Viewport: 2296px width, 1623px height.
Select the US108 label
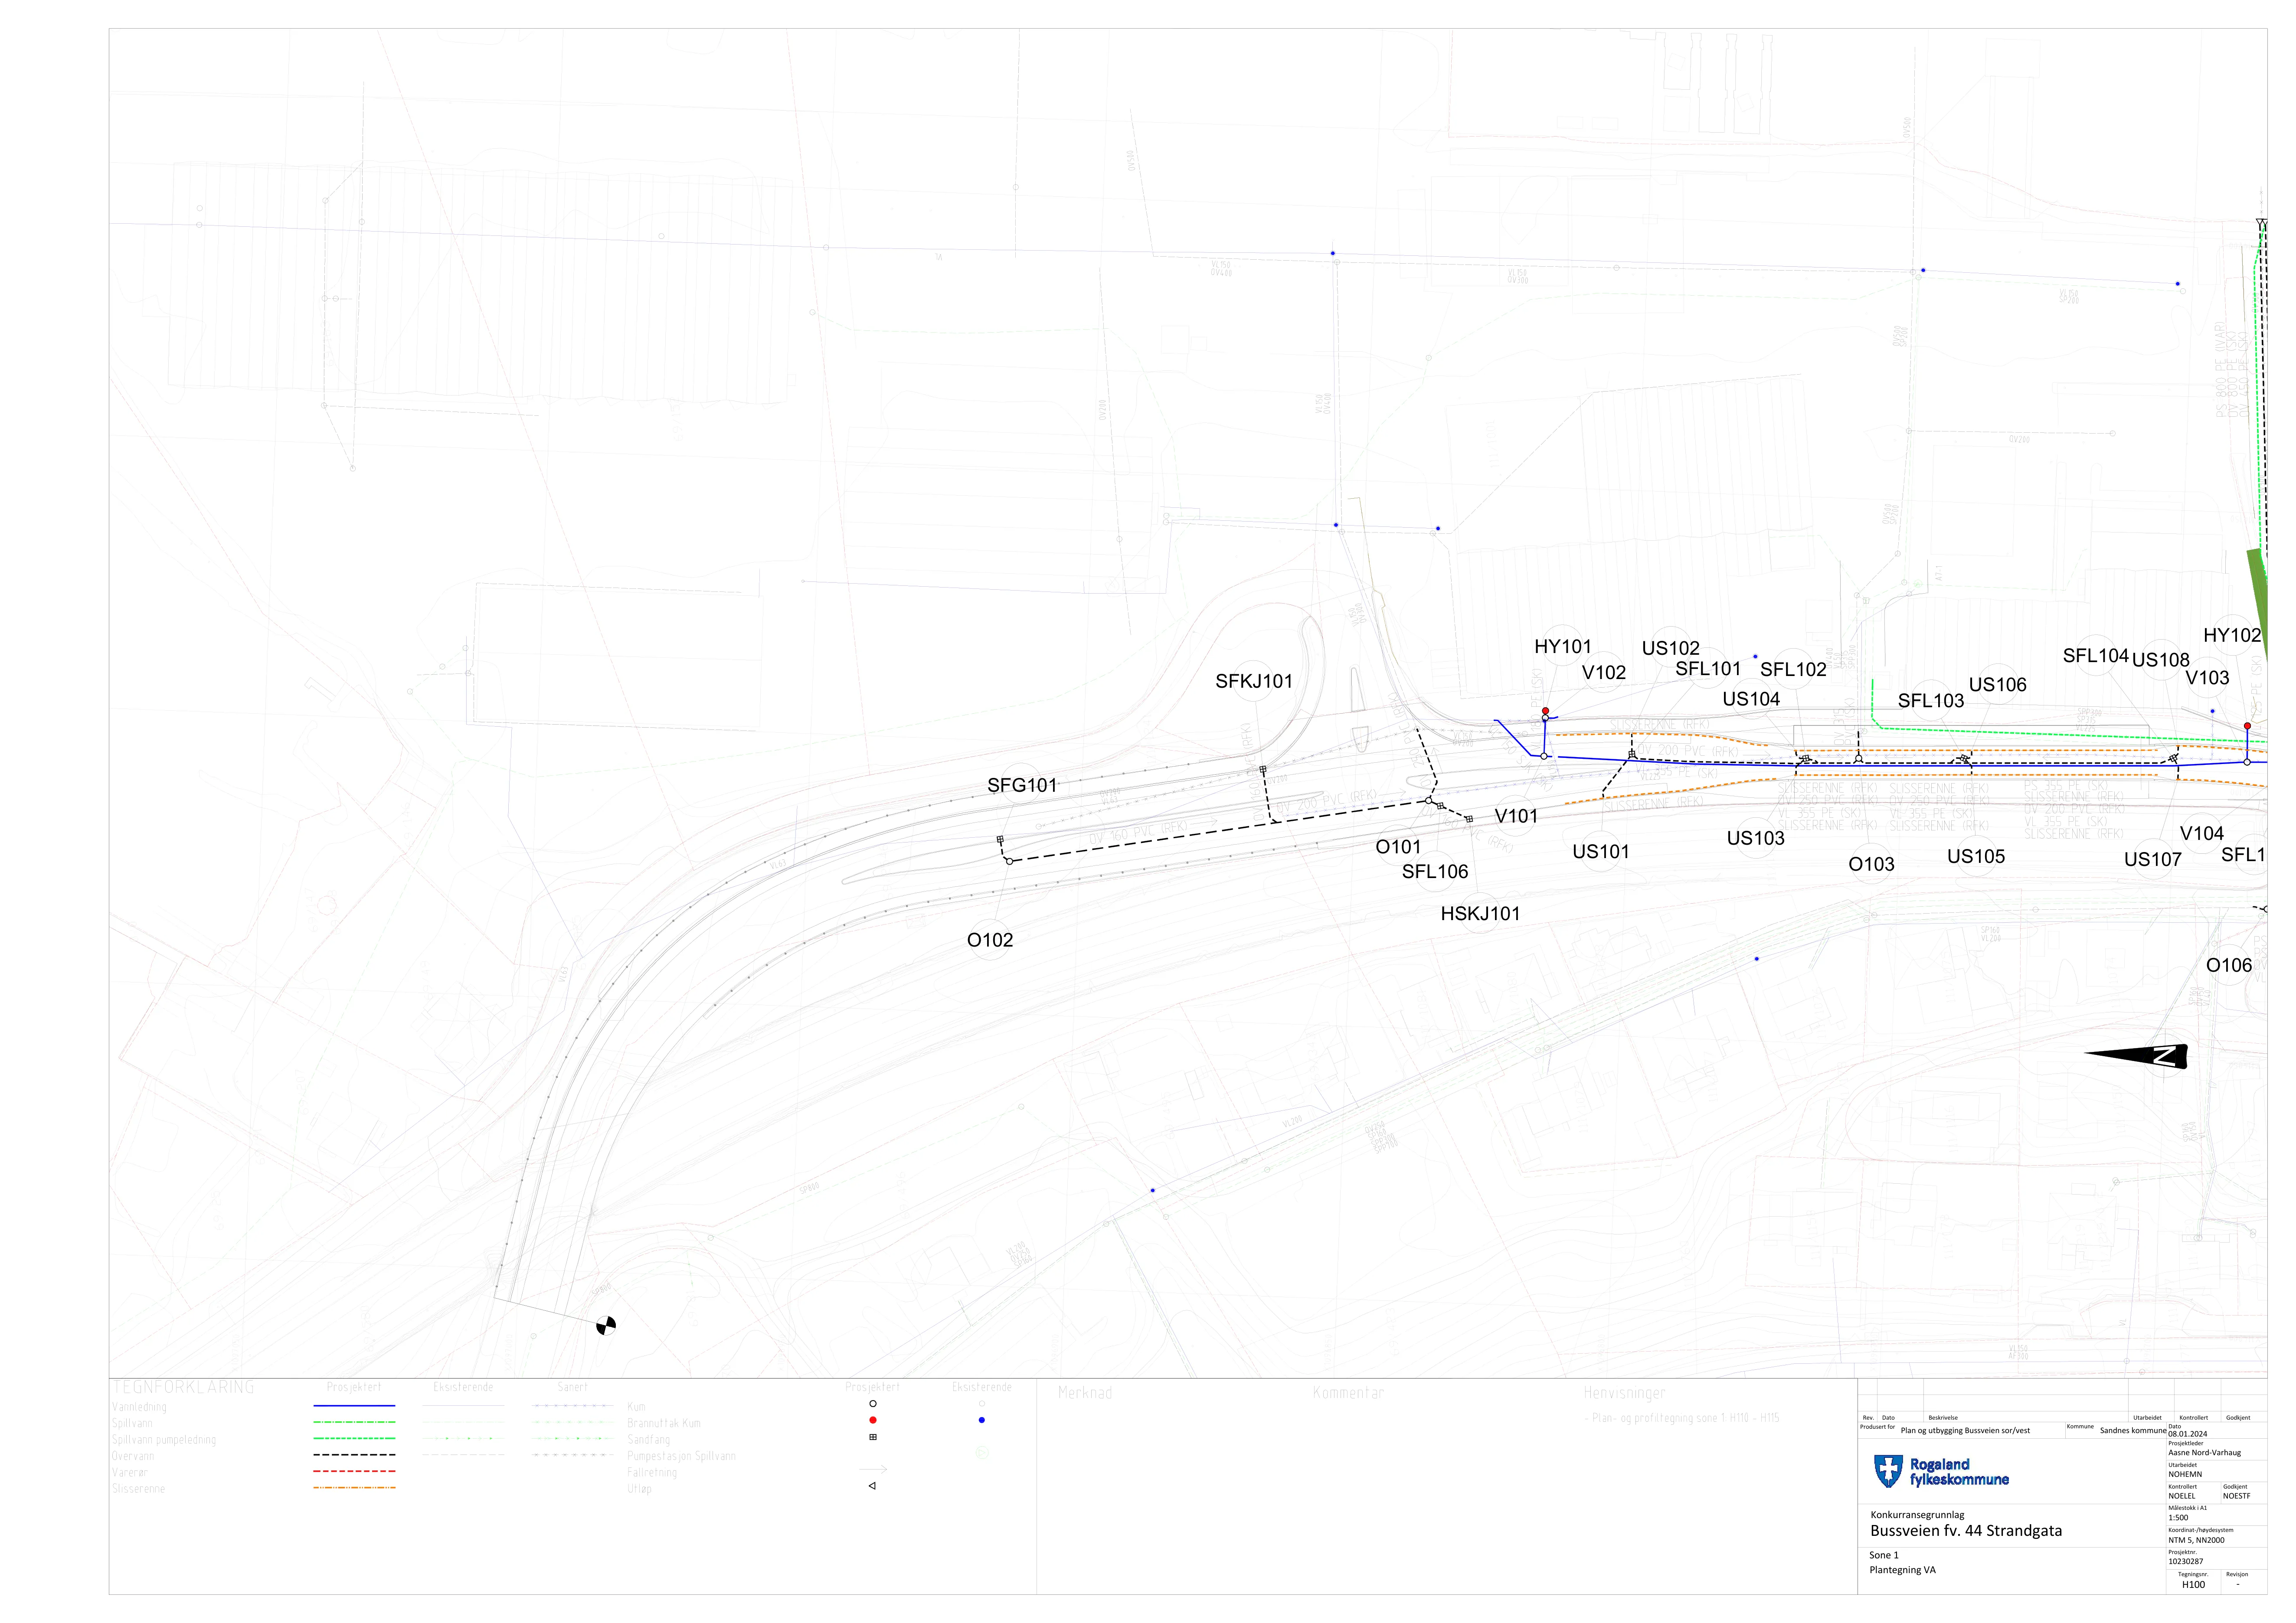[2161, 660]
